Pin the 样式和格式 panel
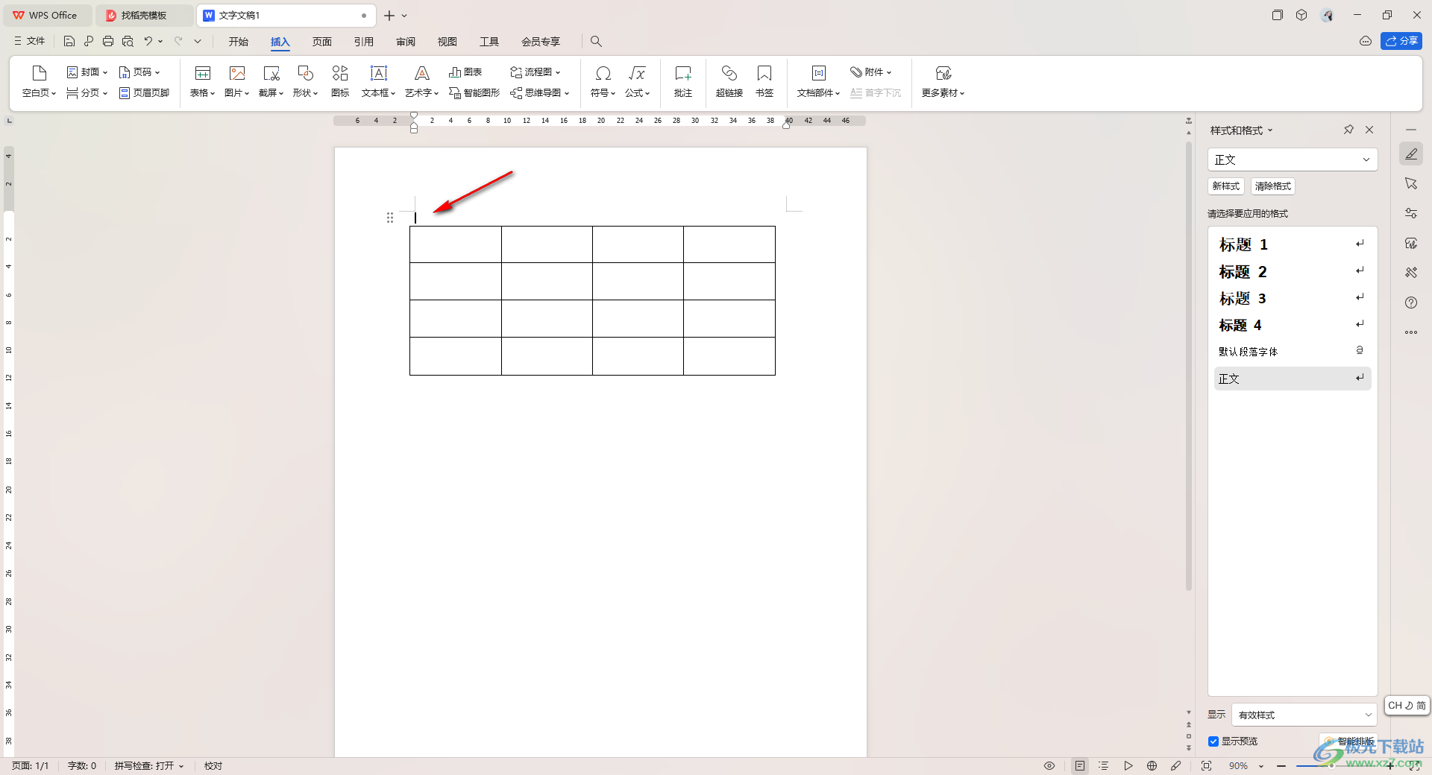This screenshot has width=1432, height=775. (x=1348, y=130)
